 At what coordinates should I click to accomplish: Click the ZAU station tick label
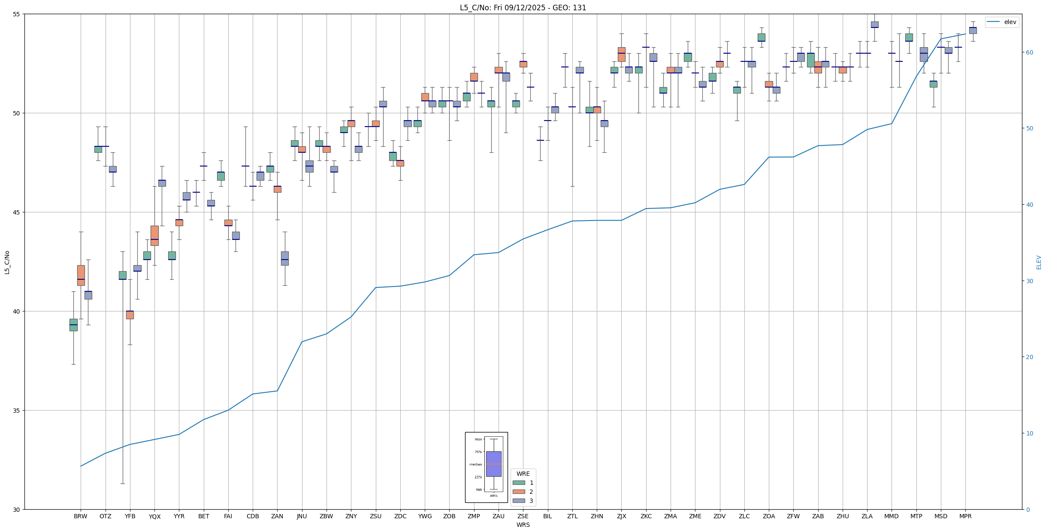[x=499, y=516]
